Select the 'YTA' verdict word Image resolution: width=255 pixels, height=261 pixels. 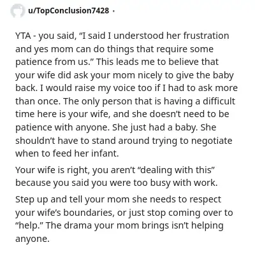point(23,36)
